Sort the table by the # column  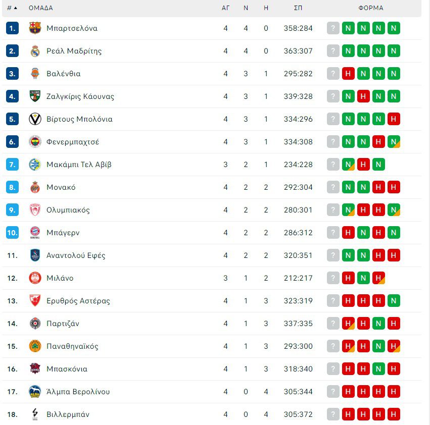(x=12, y=8)
